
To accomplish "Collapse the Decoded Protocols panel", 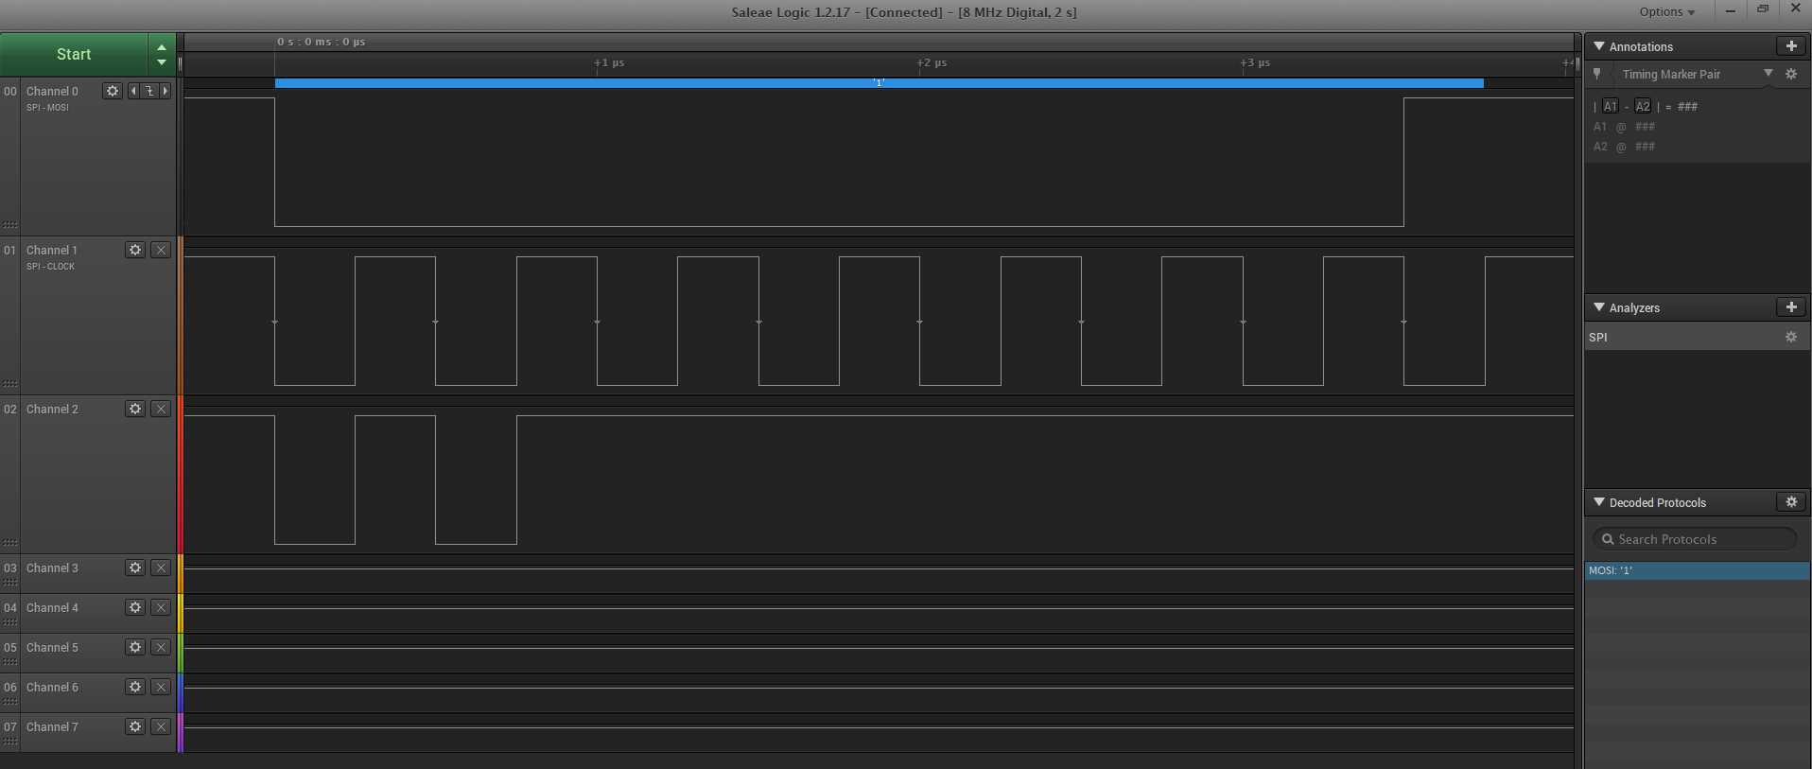I will (x=1599, y=502).
